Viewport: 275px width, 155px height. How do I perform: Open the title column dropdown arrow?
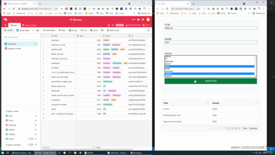(74, 36)
